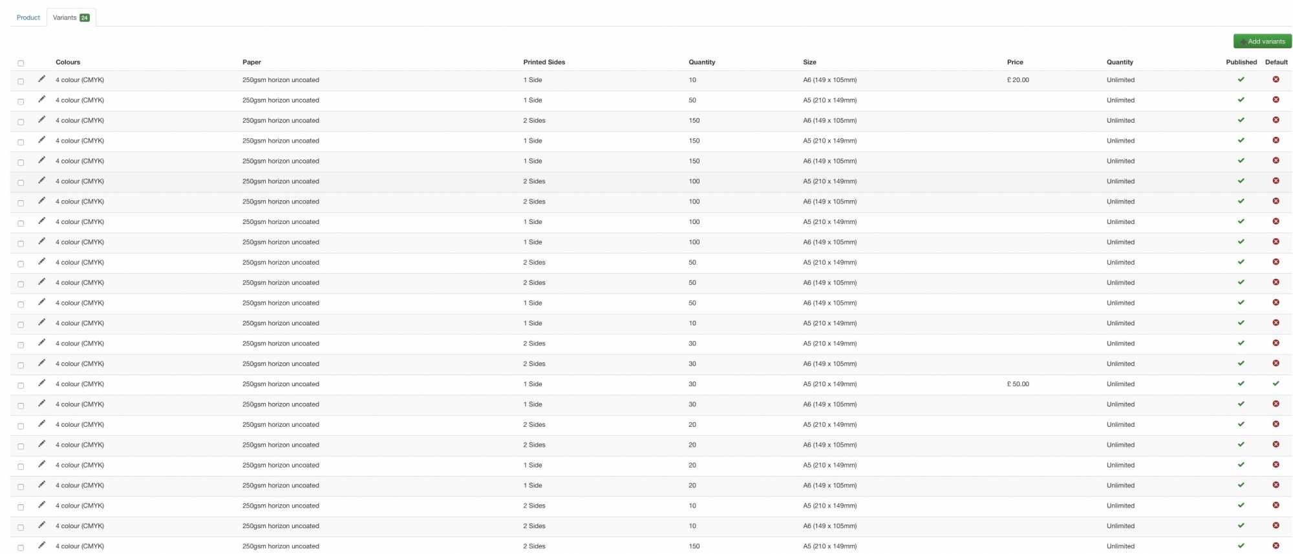This screenshot has width=1293, height=554.
Task: Select checkbox of 1 Side, 150, A6 row
Action: click(21, 163)
